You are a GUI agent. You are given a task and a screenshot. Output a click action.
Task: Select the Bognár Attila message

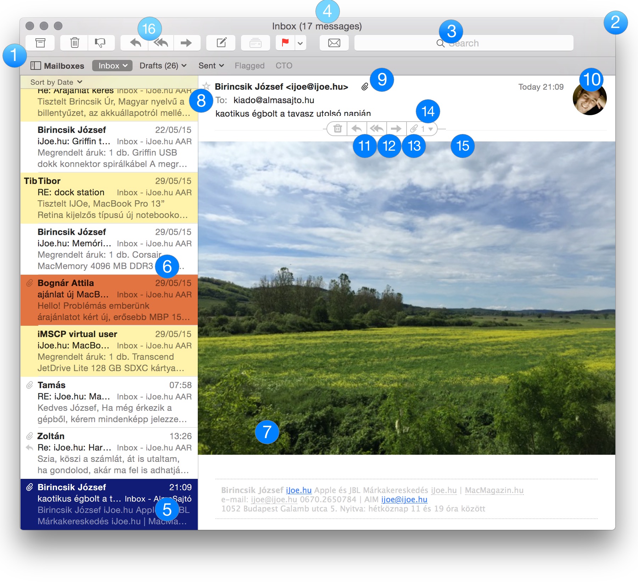point(109,300)
